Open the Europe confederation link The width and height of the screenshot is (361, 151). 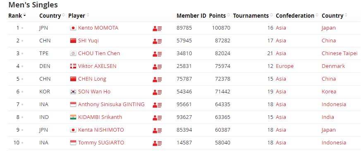click(x=284, y=66)
